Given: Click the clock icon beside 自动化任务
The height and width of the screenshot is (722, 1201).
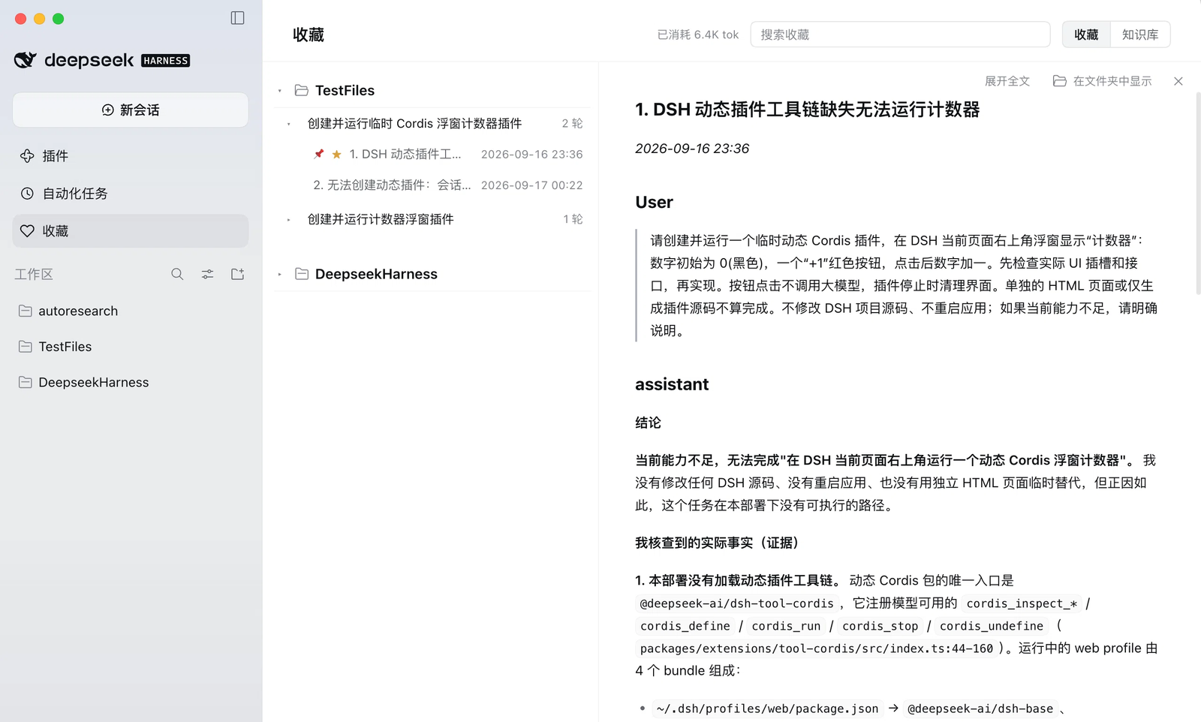Looking at the screenshot, I should (27, 194).
